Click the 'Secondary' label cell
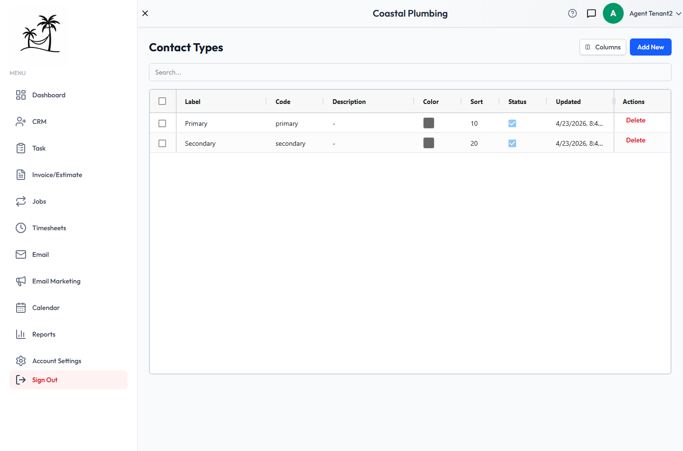 [x=200, y=143]
